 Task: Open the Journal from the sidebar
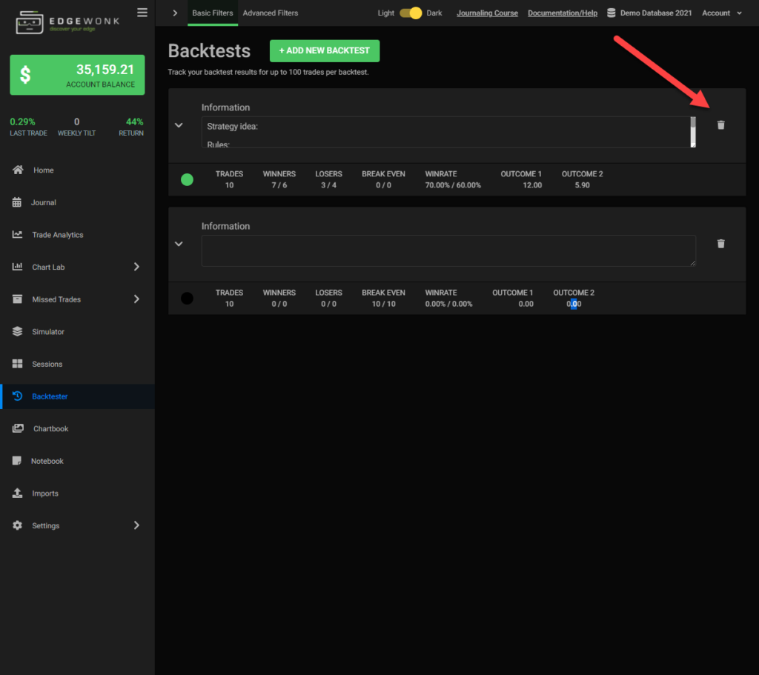[x=44, y=202]
